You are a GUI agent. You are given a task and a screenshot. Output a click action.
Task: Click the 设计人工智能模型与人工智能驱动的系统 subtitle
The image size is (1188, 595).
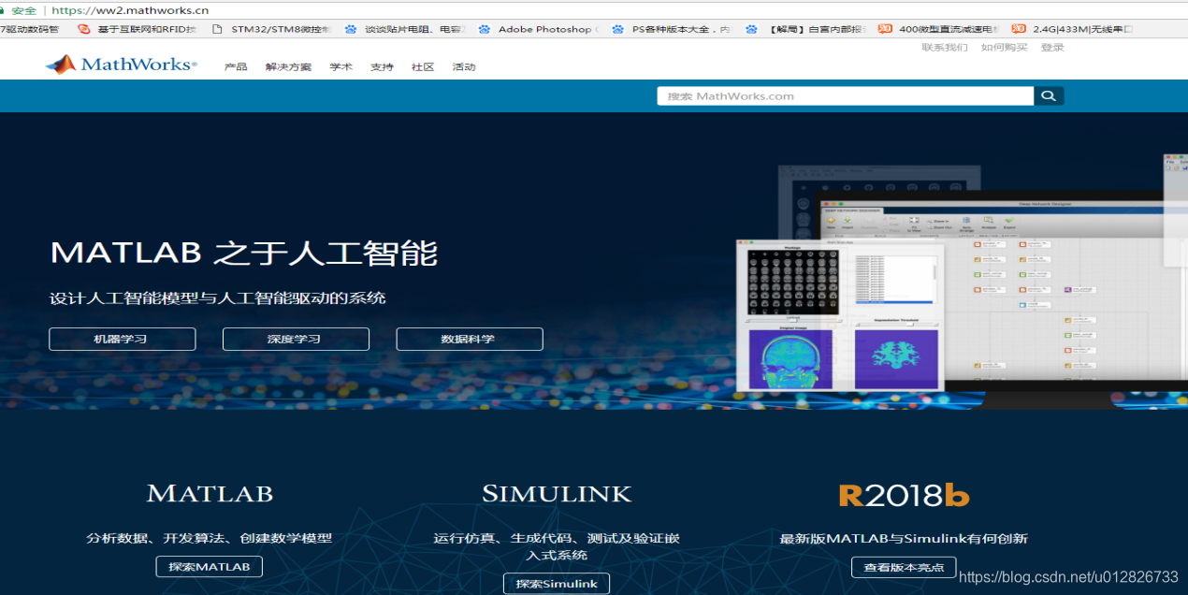218,298
